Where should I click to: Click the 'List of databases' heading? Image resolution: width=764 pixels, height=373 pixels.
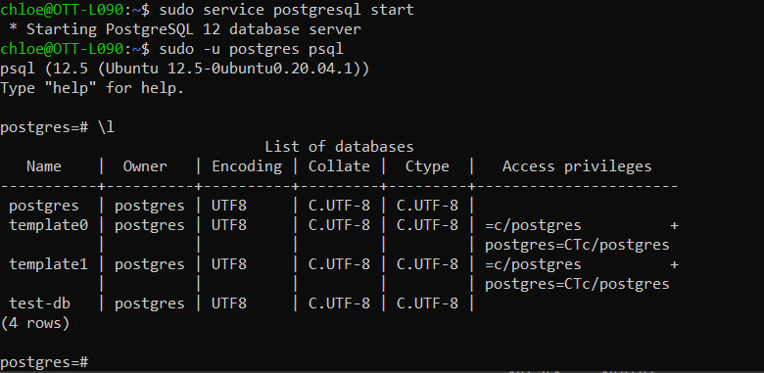click(x=339, y=147)
